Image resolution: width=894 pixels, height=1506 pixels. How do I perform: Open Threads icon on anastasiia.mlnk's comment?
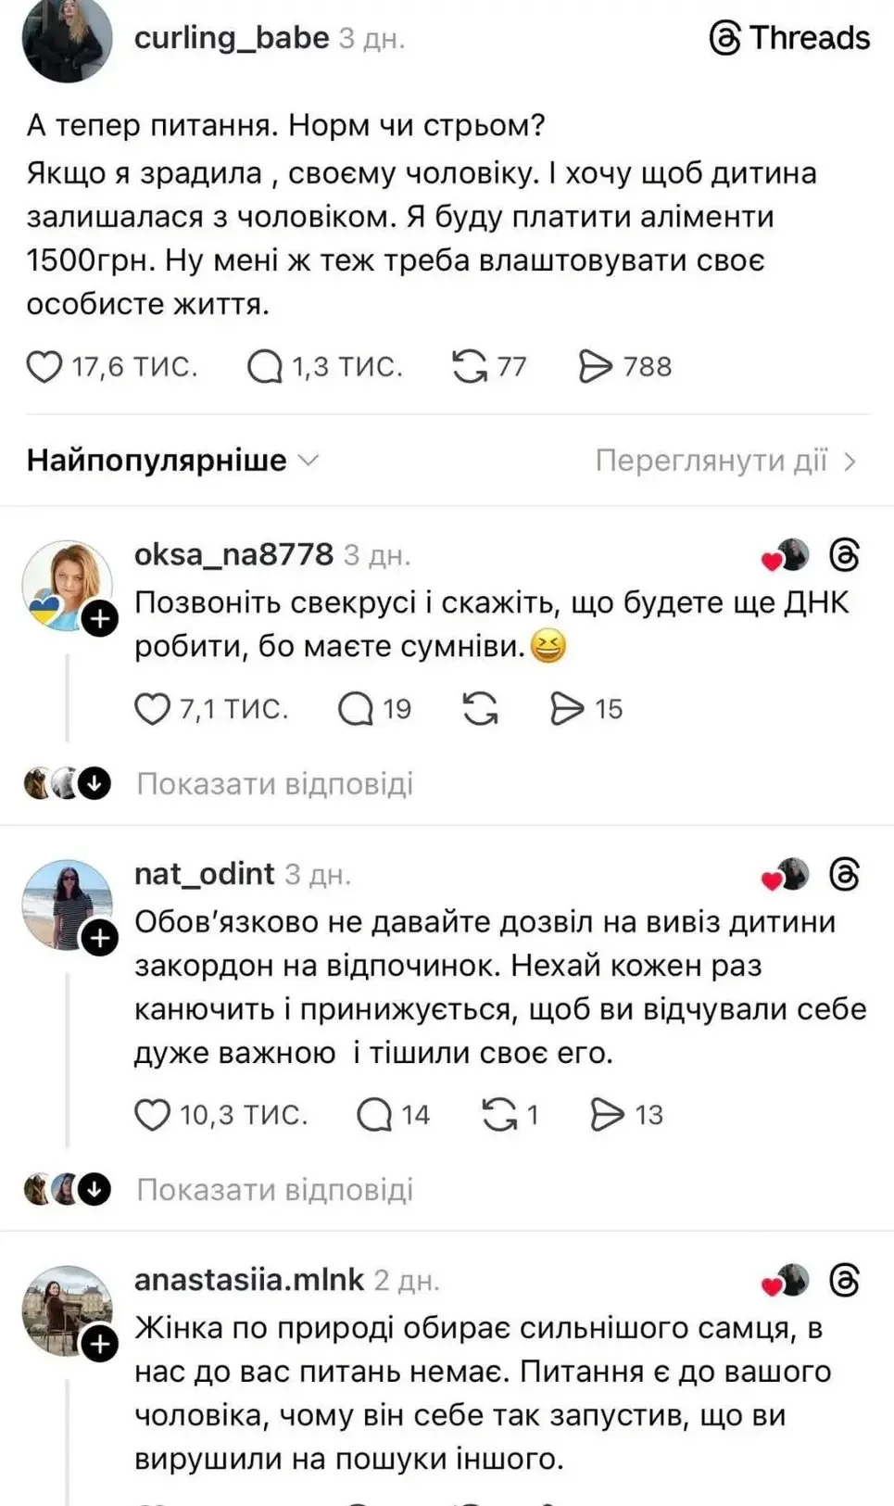click(844, 1280)
